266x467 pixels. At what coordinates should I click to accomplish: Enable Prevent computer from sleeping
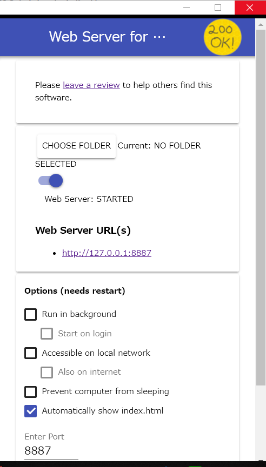[x=30, y=391]
